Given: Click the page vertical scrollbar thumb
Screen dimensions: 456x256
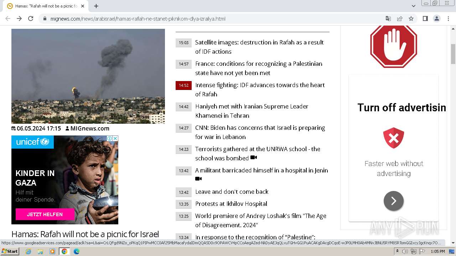Looking at the screenshot, I should [453, 53].
